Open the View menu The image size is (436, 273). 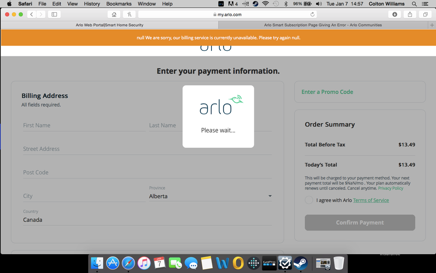[x=72, y=4]
